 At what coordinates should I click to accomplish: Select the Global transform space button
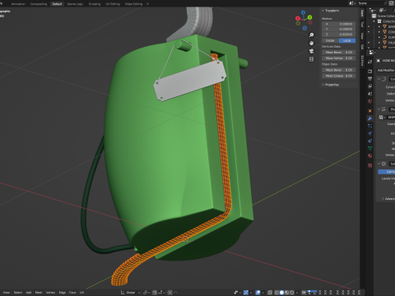tap(330, 40)
